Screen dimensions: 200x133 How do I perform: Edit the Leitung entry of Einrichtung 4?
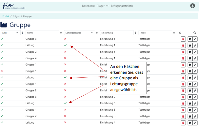(x=195, y=123)
